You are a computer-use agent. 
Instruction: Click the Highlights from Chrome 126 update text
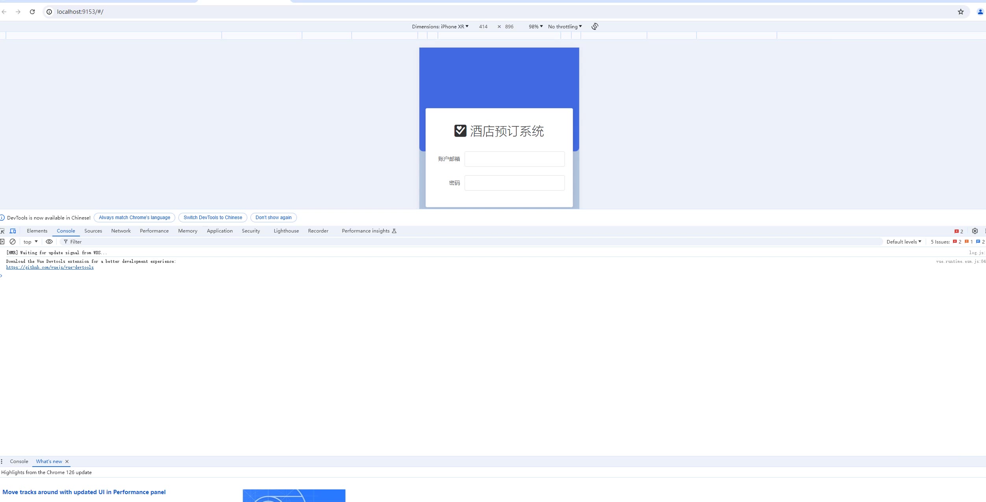tap(46, 472)
